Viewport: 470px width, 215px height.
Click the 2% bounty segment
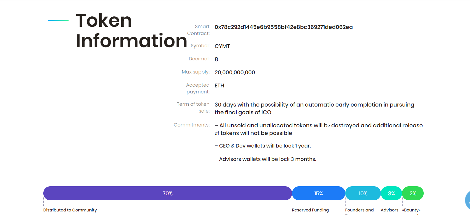point(413,193)
